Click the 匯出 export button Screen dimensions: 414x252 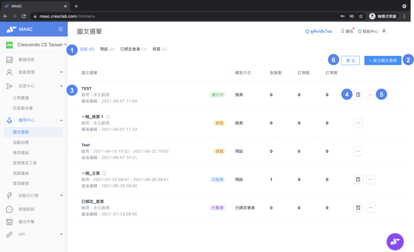351,60
